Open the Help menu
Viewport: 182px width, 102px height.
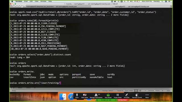[50, 1]
